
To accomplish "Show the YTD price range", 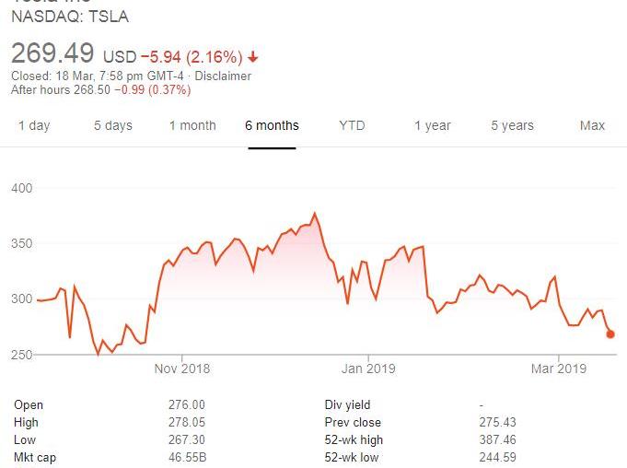I will [352, 125].
